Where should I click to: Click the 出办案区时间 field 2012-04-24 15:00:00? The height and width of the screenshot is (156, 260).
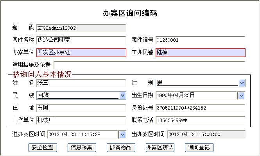pyautogui.click(x=206, y=134)
